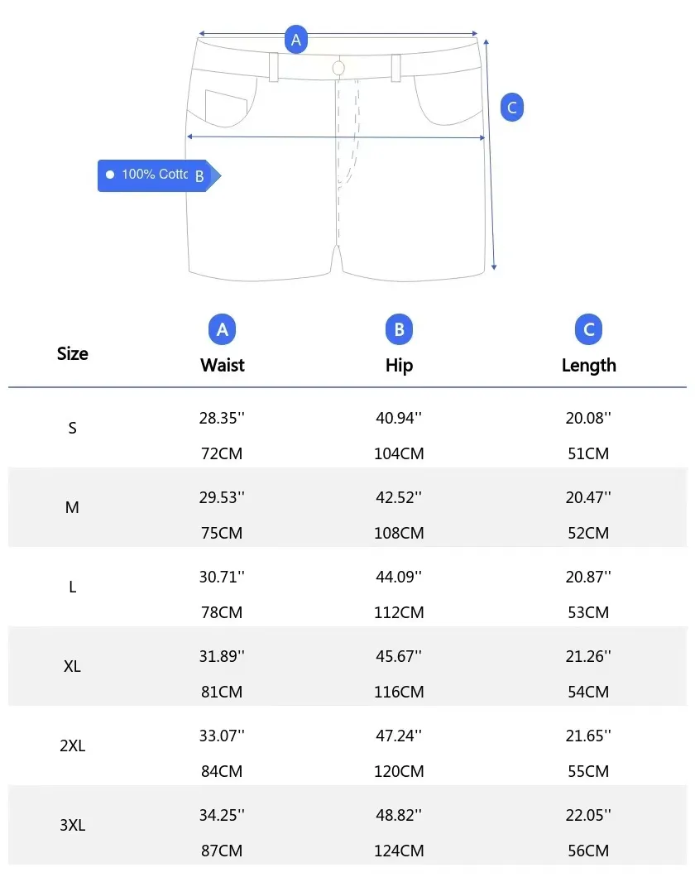Select the Length column header
The height and width of the screenshot is (882, 695).
click(x=588, y=365)
